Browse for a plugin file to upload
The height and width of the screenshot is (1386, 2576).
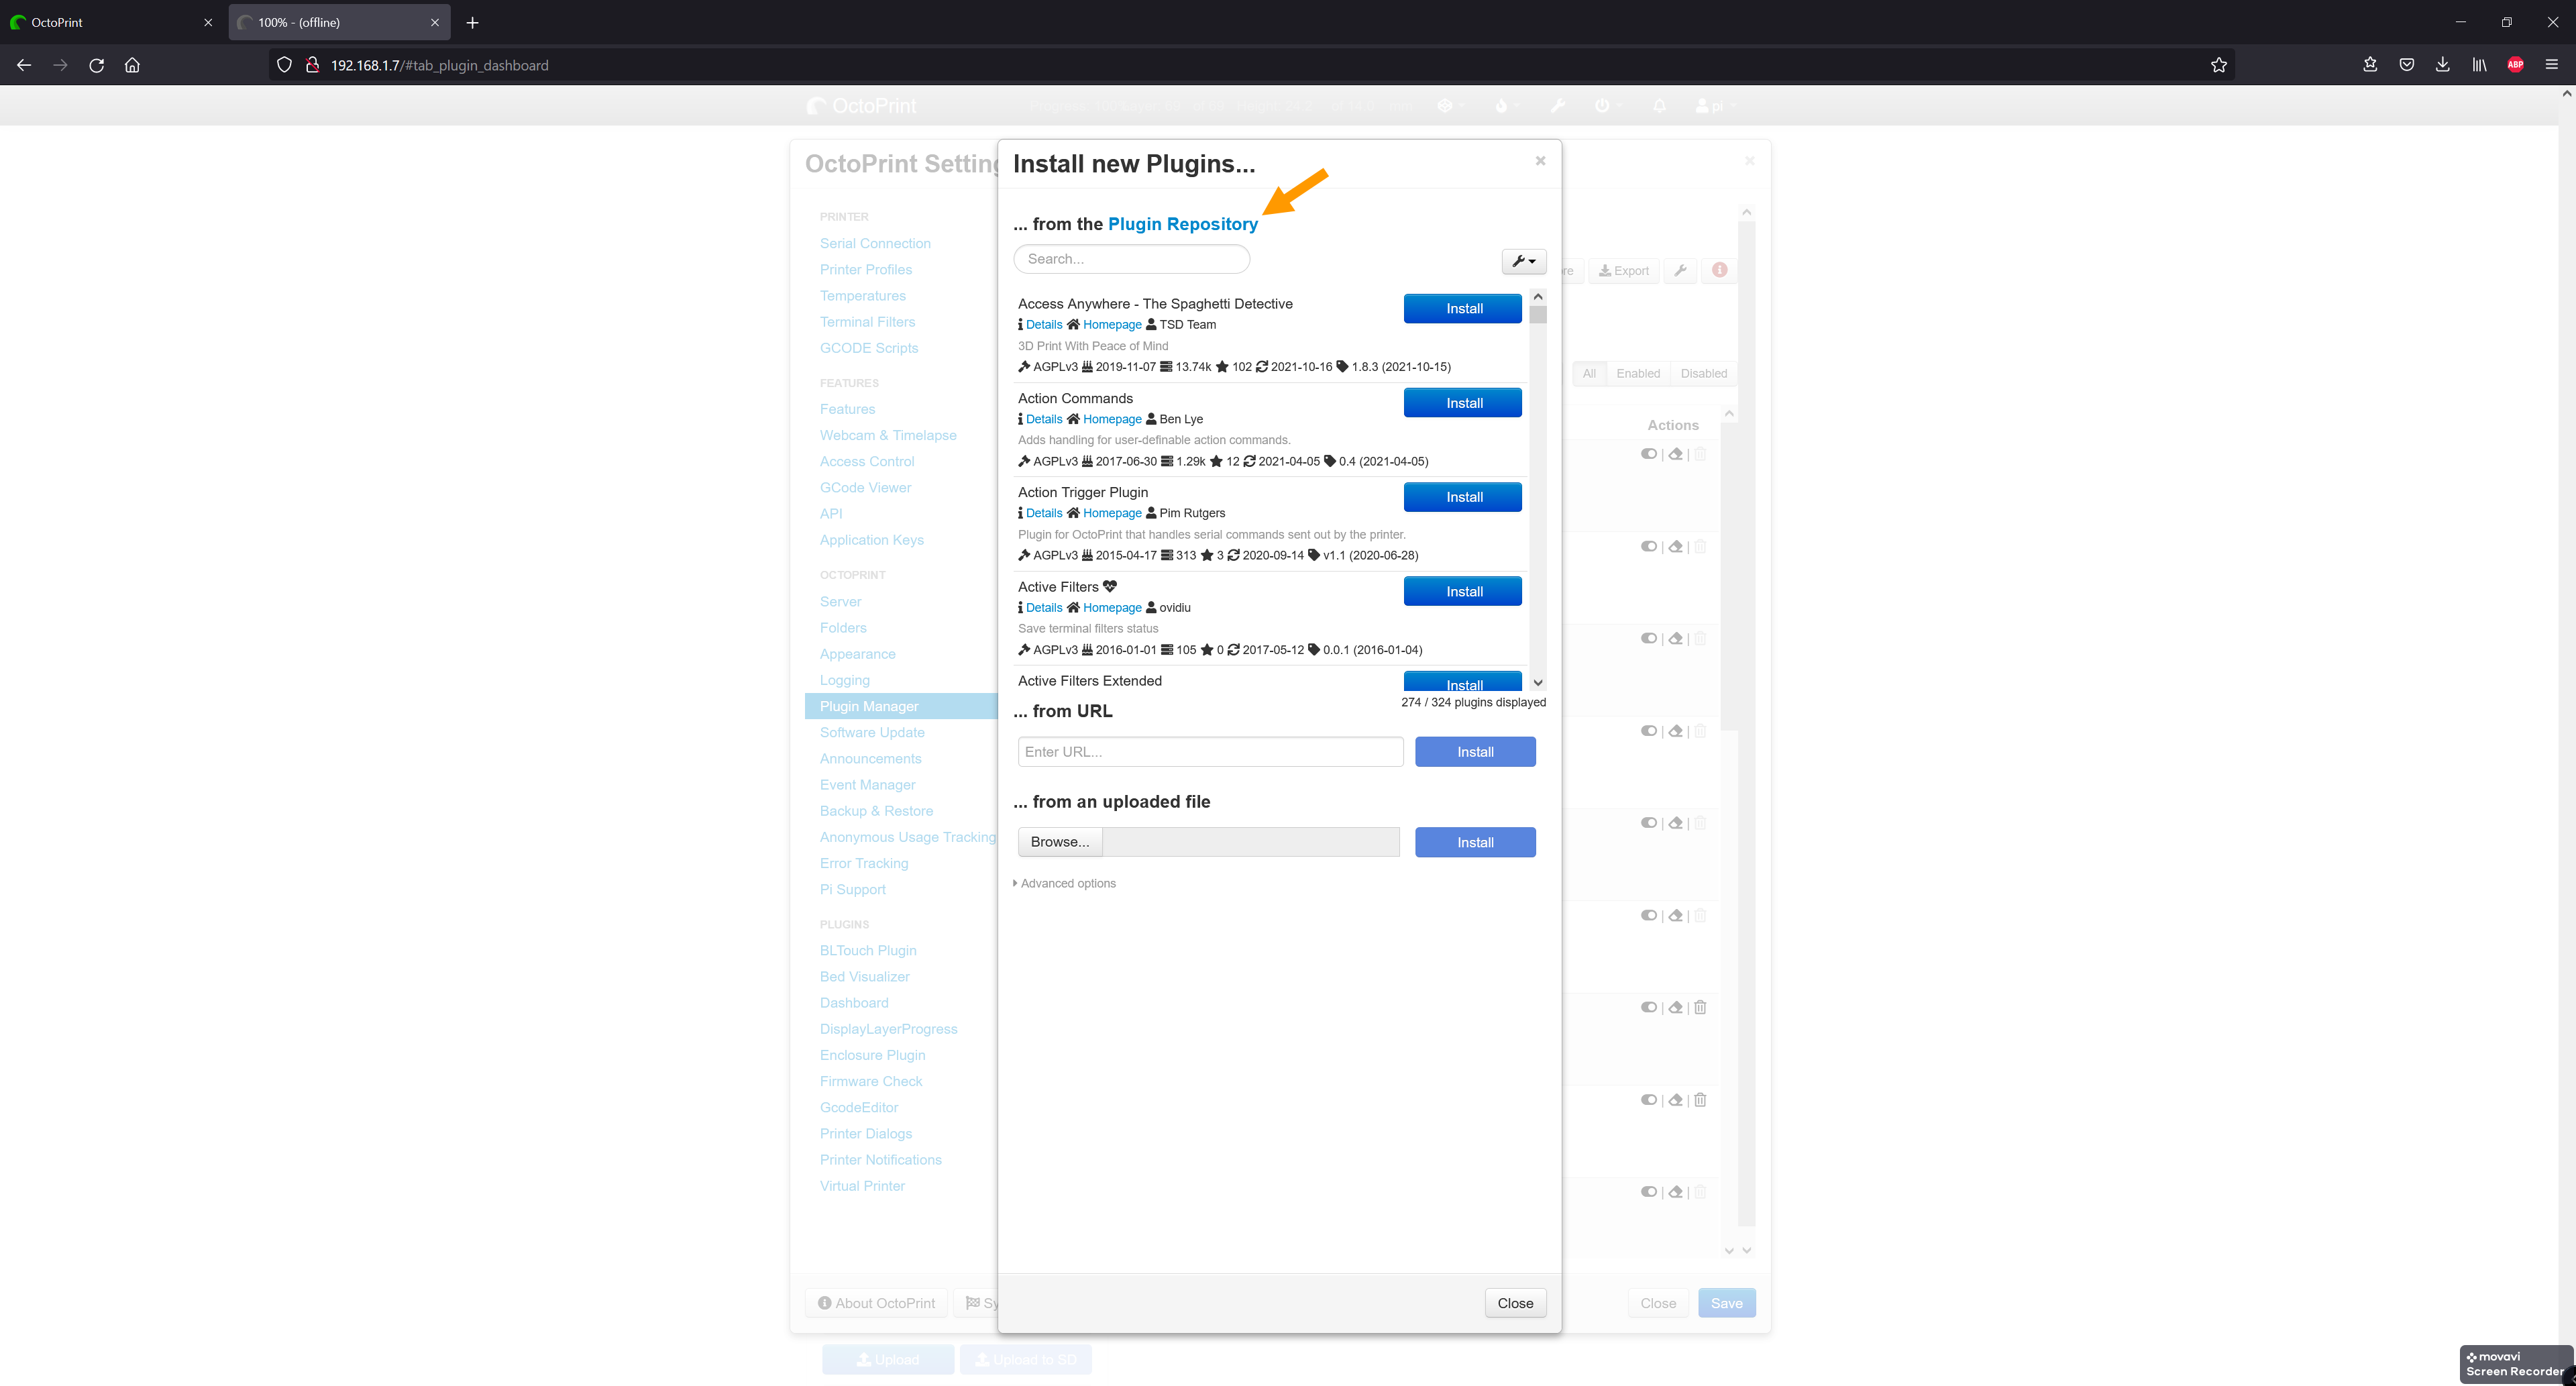[x=1060, y=842]
